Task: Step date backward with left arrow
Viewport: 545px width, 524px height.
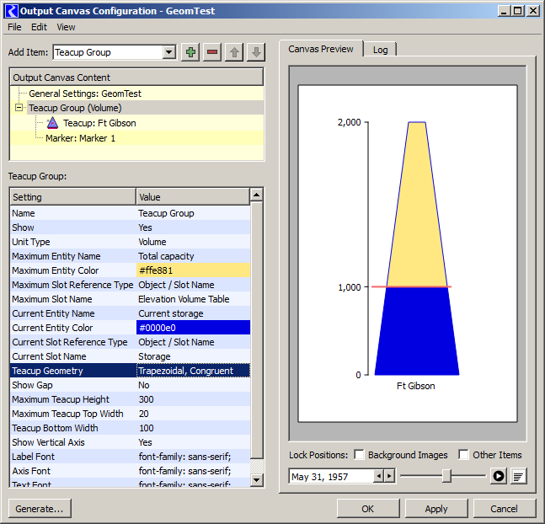Action: (378, 476)
